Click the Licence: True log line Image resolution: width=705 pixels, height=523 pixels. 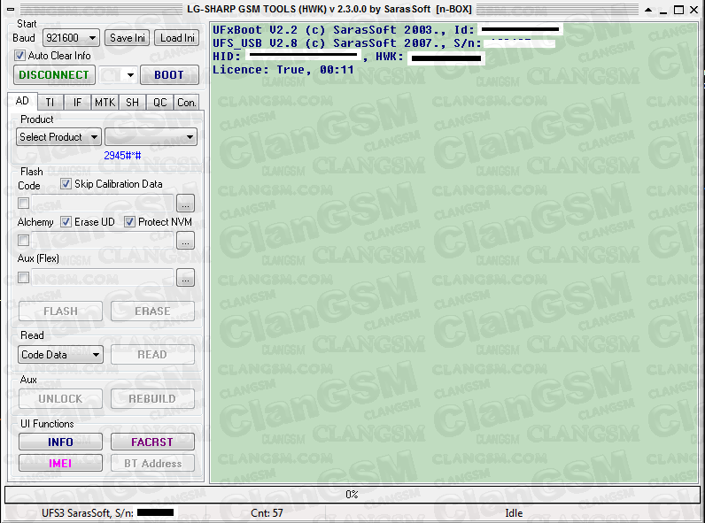283,70
